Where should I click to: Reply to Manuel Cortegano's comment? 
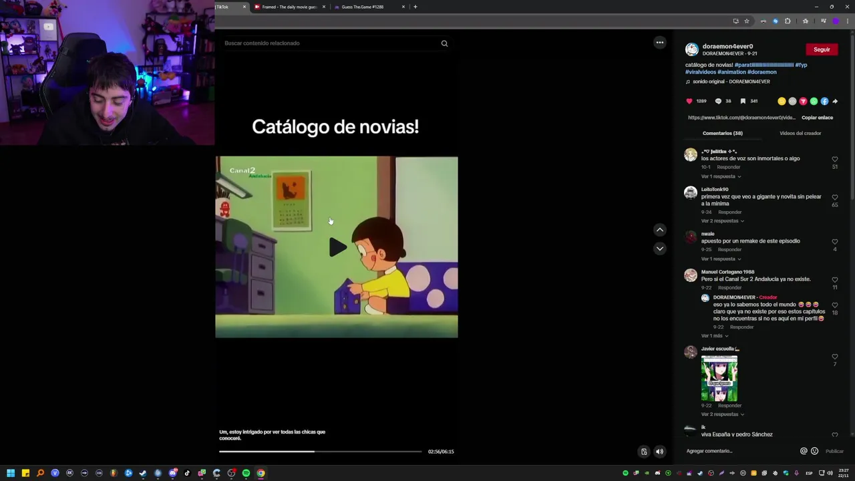pyautogui.click(x=730, y=288)
